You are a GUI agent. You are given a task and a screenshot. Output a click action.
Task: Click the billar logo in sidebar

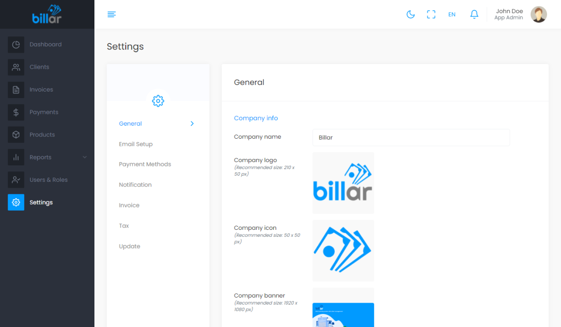47,14
